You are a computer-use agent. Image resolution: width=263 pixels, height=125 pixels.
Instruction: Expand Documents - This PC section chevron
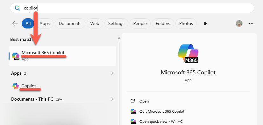(x=112, y=99)
